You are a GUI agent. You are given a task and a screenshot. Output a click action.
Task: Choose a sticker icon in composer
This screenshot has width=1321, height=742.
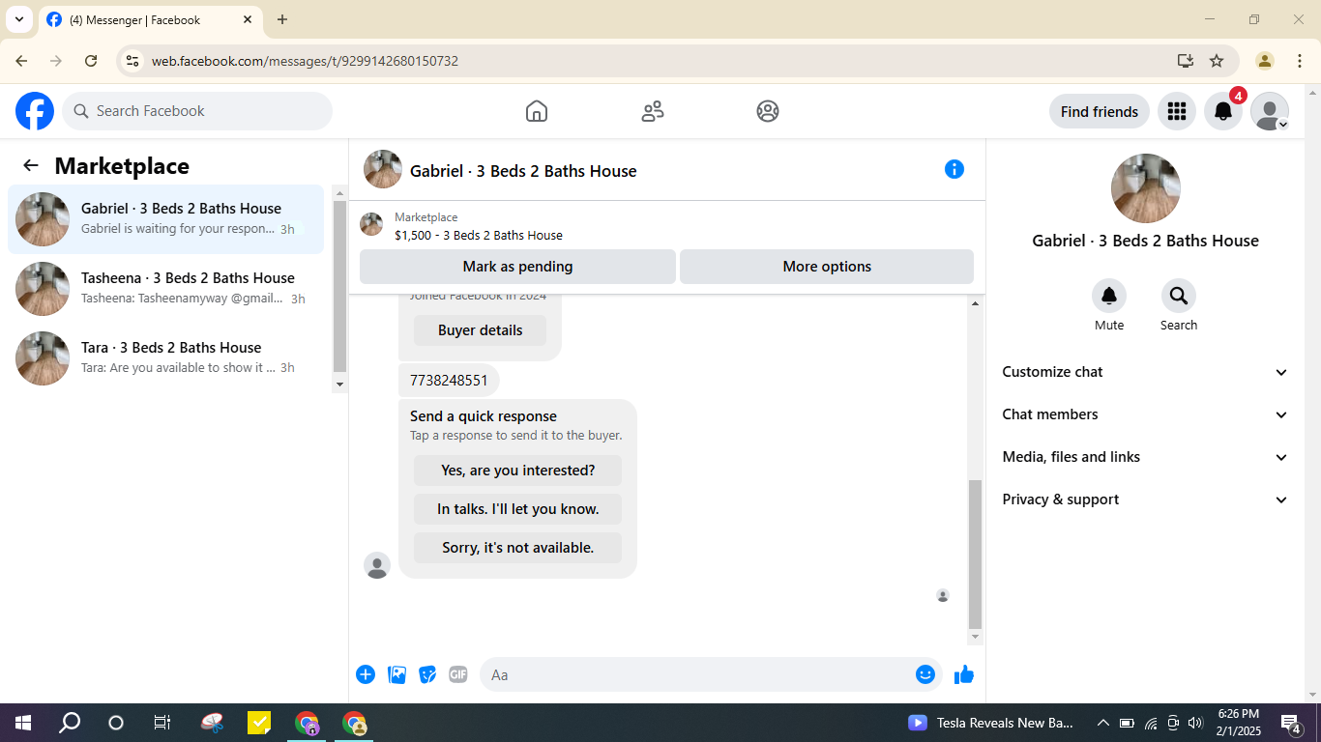pos(427,674)
